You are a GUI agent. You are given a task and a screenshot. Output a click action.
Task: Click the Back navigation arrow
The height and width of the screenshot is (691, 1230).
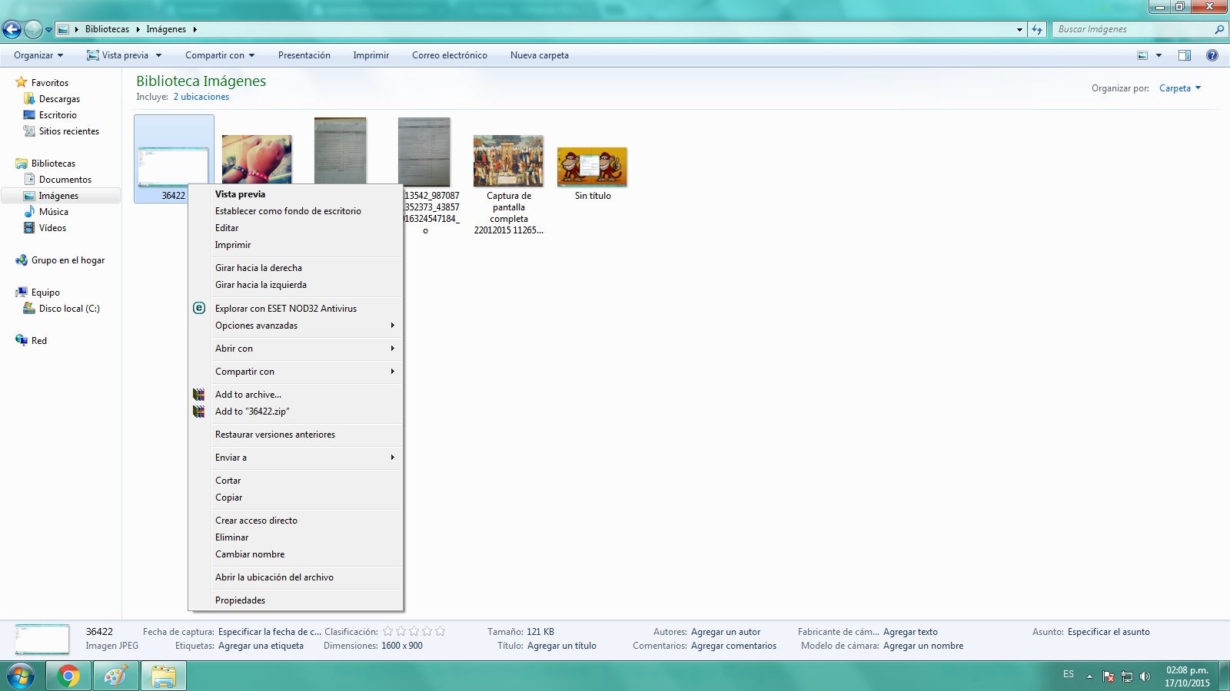[x=12, y=29]
